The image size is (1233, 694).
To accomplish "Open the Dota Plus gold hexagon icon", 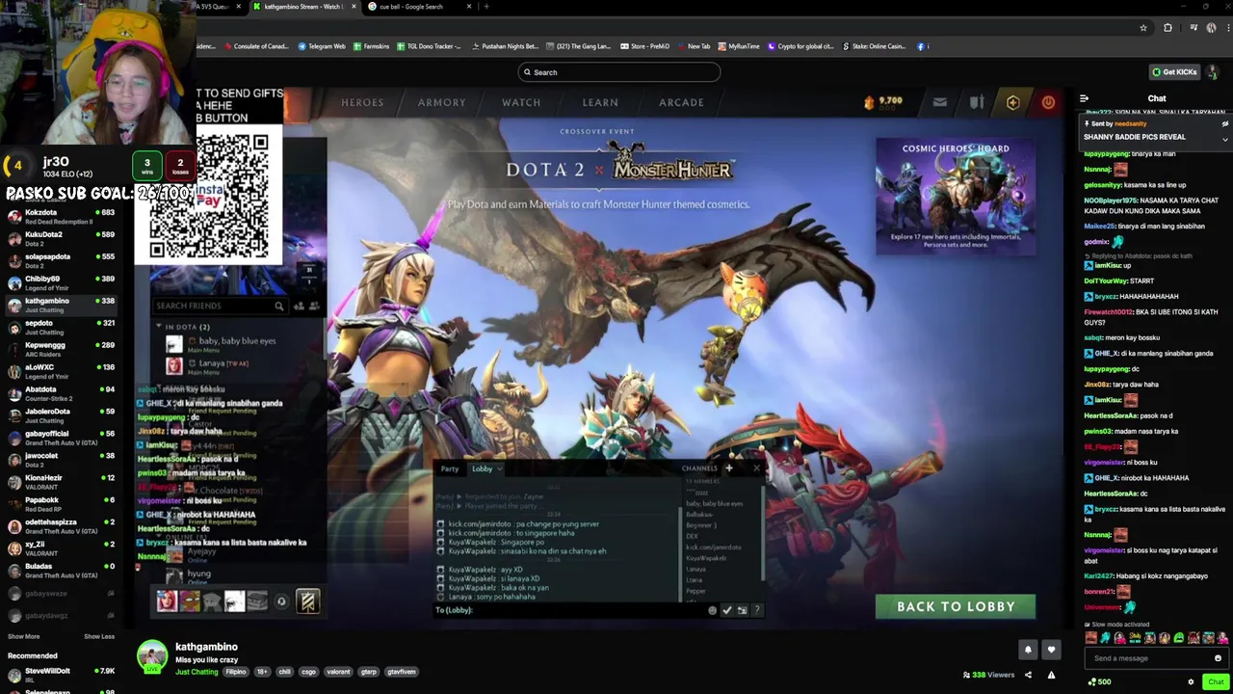I will (1012, 102).
